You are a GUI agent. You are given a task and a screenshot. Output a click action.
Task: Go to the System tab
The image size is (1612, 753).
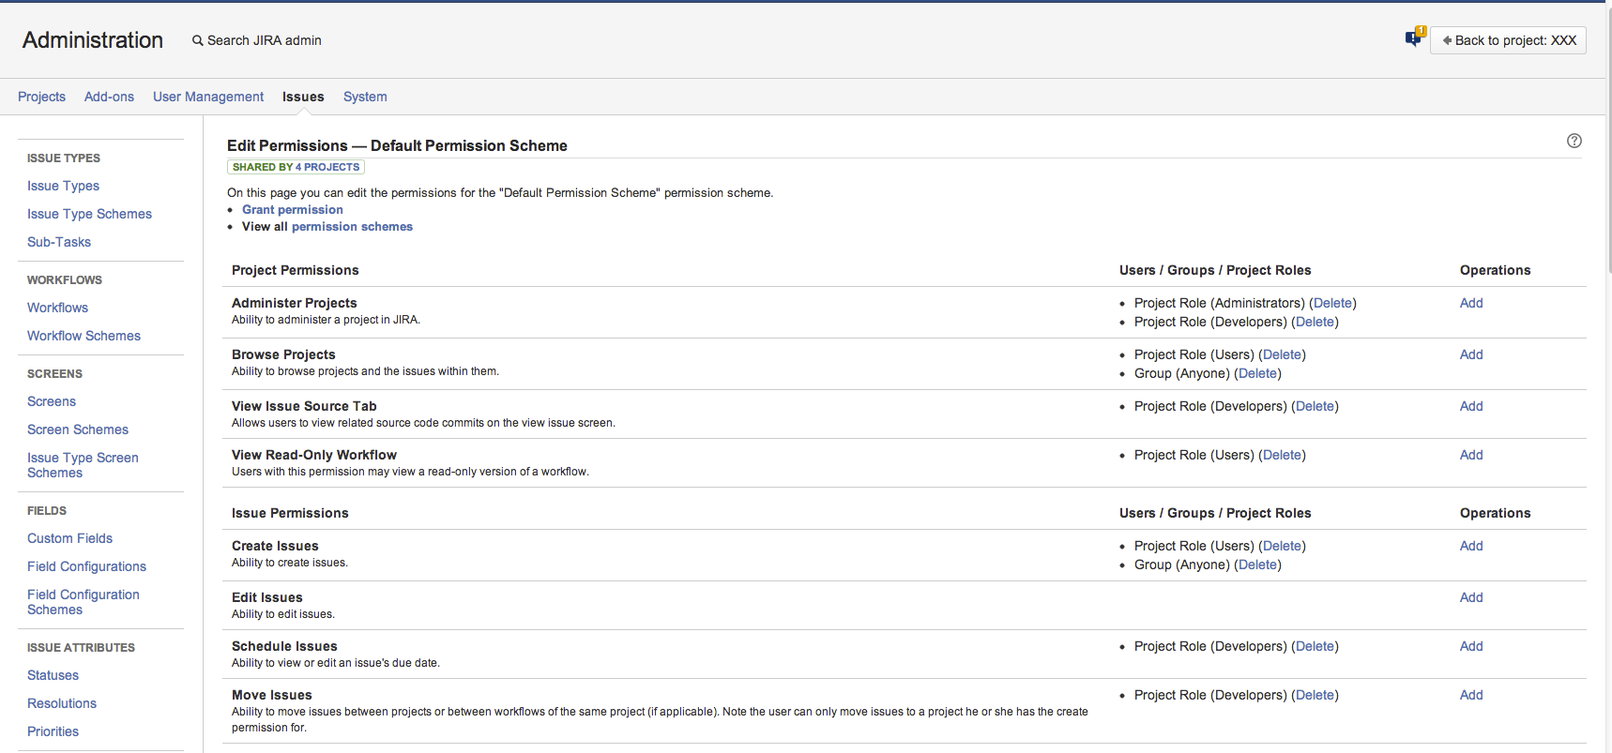click(x=365, y=97)
